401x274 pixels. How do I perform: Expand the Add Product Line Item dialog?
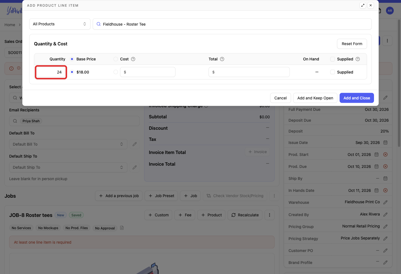click(363, 5)
